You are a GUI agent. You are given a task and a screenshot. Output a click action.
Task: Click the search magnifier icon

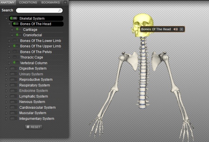click(60, 10)
